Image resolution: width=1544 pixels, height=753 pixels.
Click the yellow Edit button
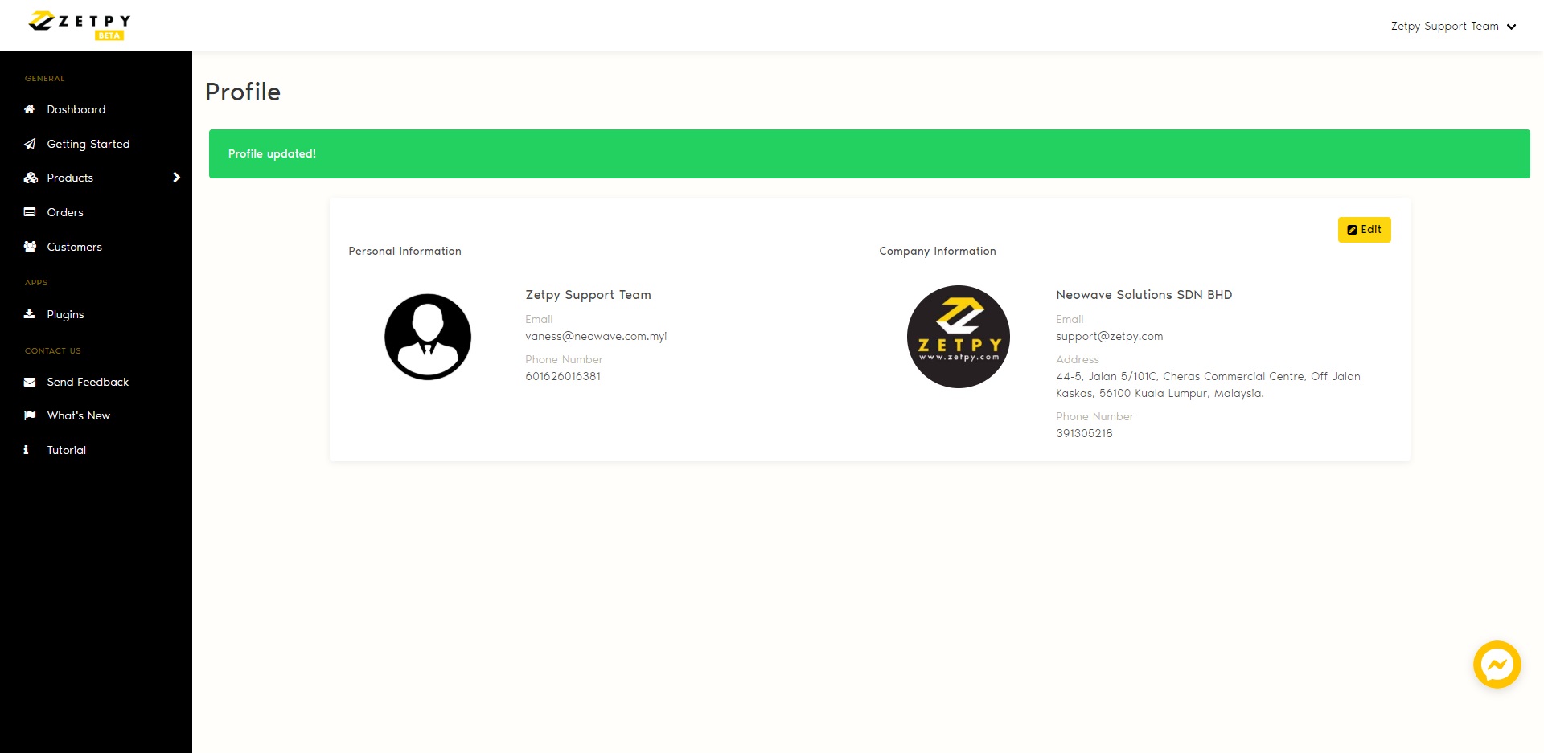pos(1364,230)
